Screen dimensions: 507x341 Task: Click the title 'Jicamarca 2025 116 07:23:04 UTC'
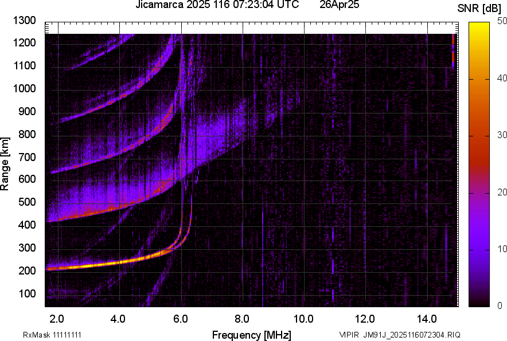click(x=217, y=5)
